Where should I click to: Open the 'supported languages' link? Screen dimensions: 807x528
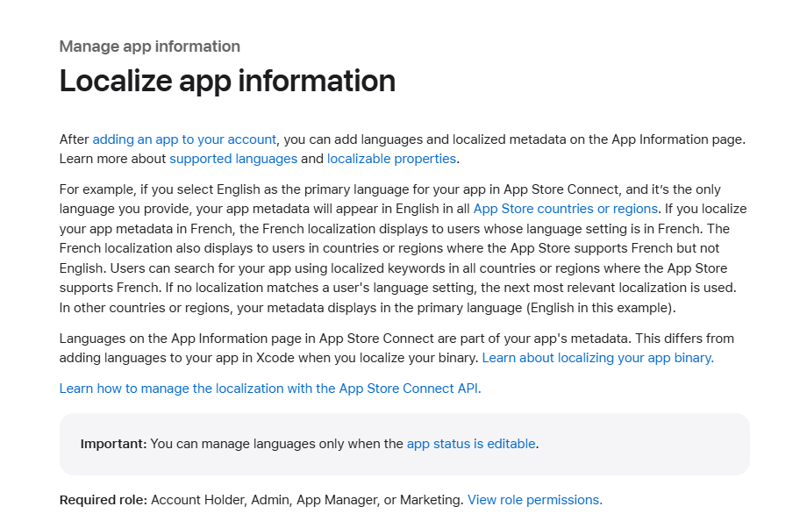233,159
